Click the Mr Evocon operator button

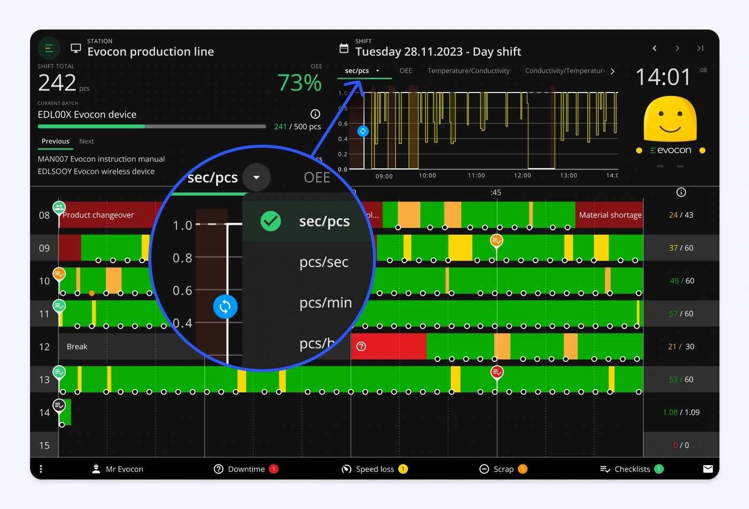tap(118, 469)
